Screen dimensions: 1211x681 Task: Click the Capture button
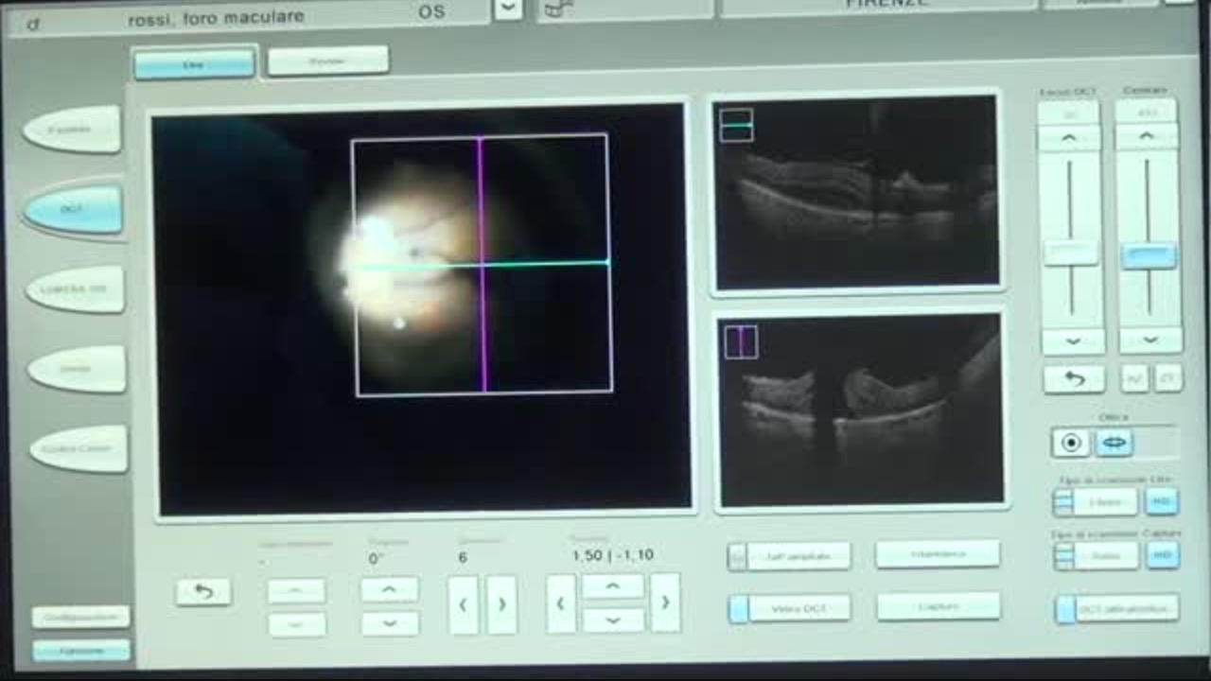click(938, 606)
